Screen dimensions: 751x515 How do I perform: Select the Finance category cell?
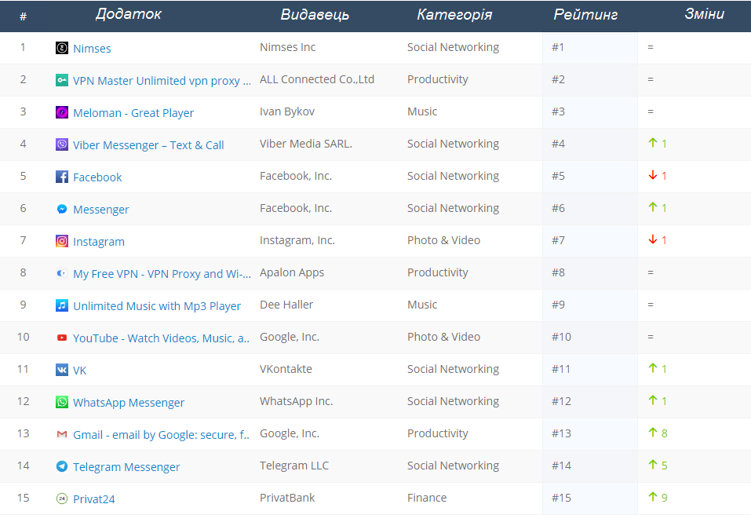427,498
